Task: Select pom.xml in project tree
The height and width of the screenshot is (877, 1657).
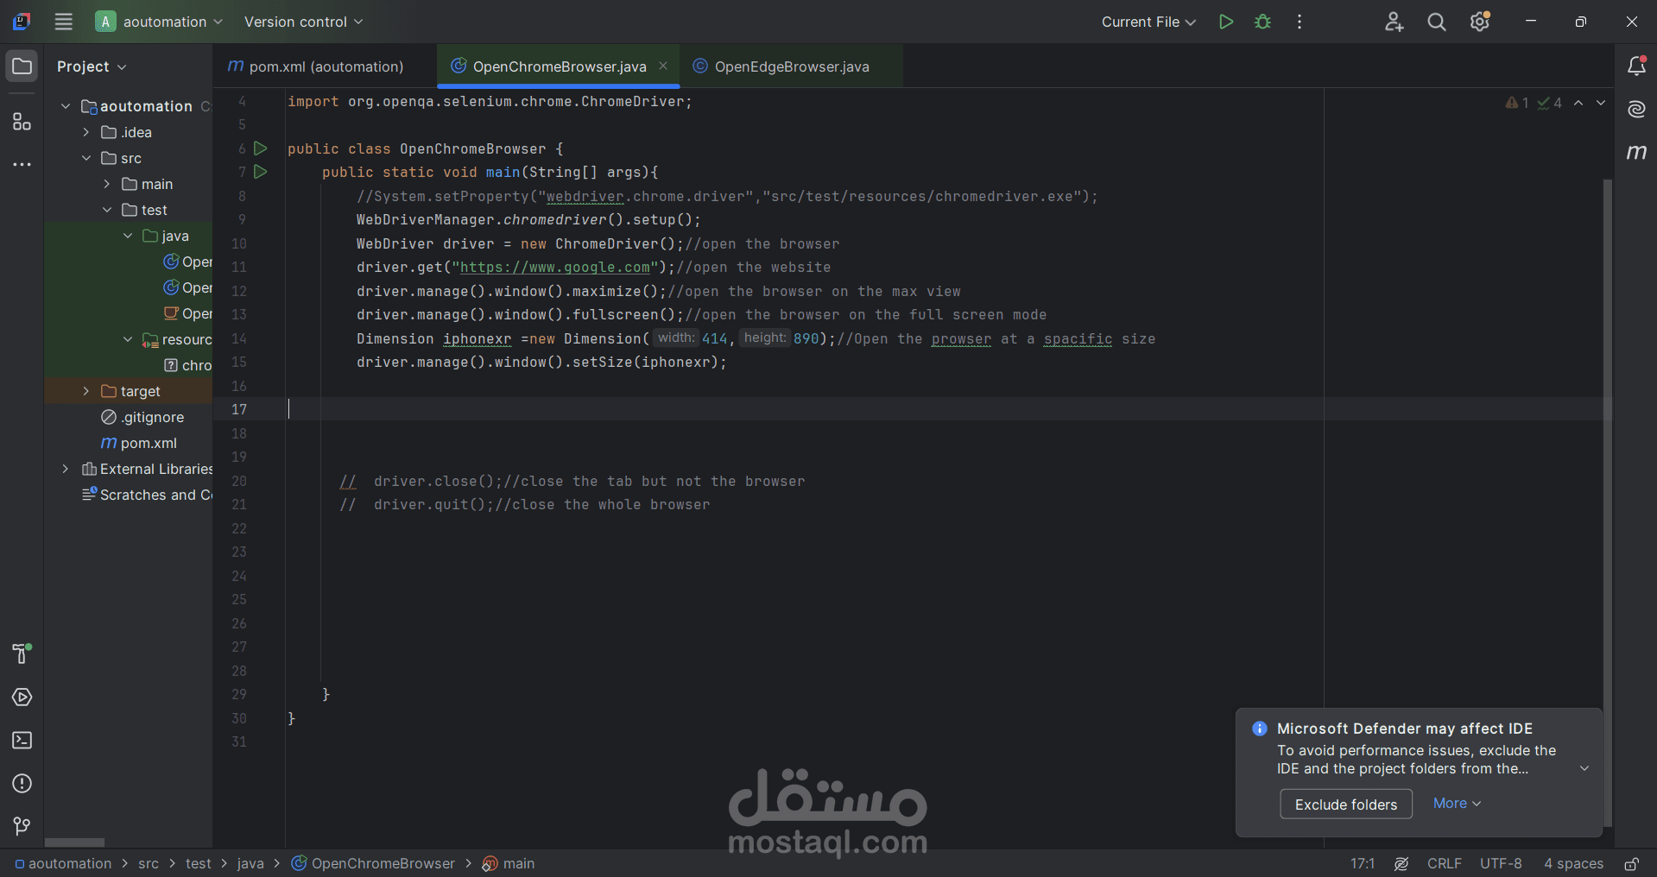Action: tap(138, 443)
